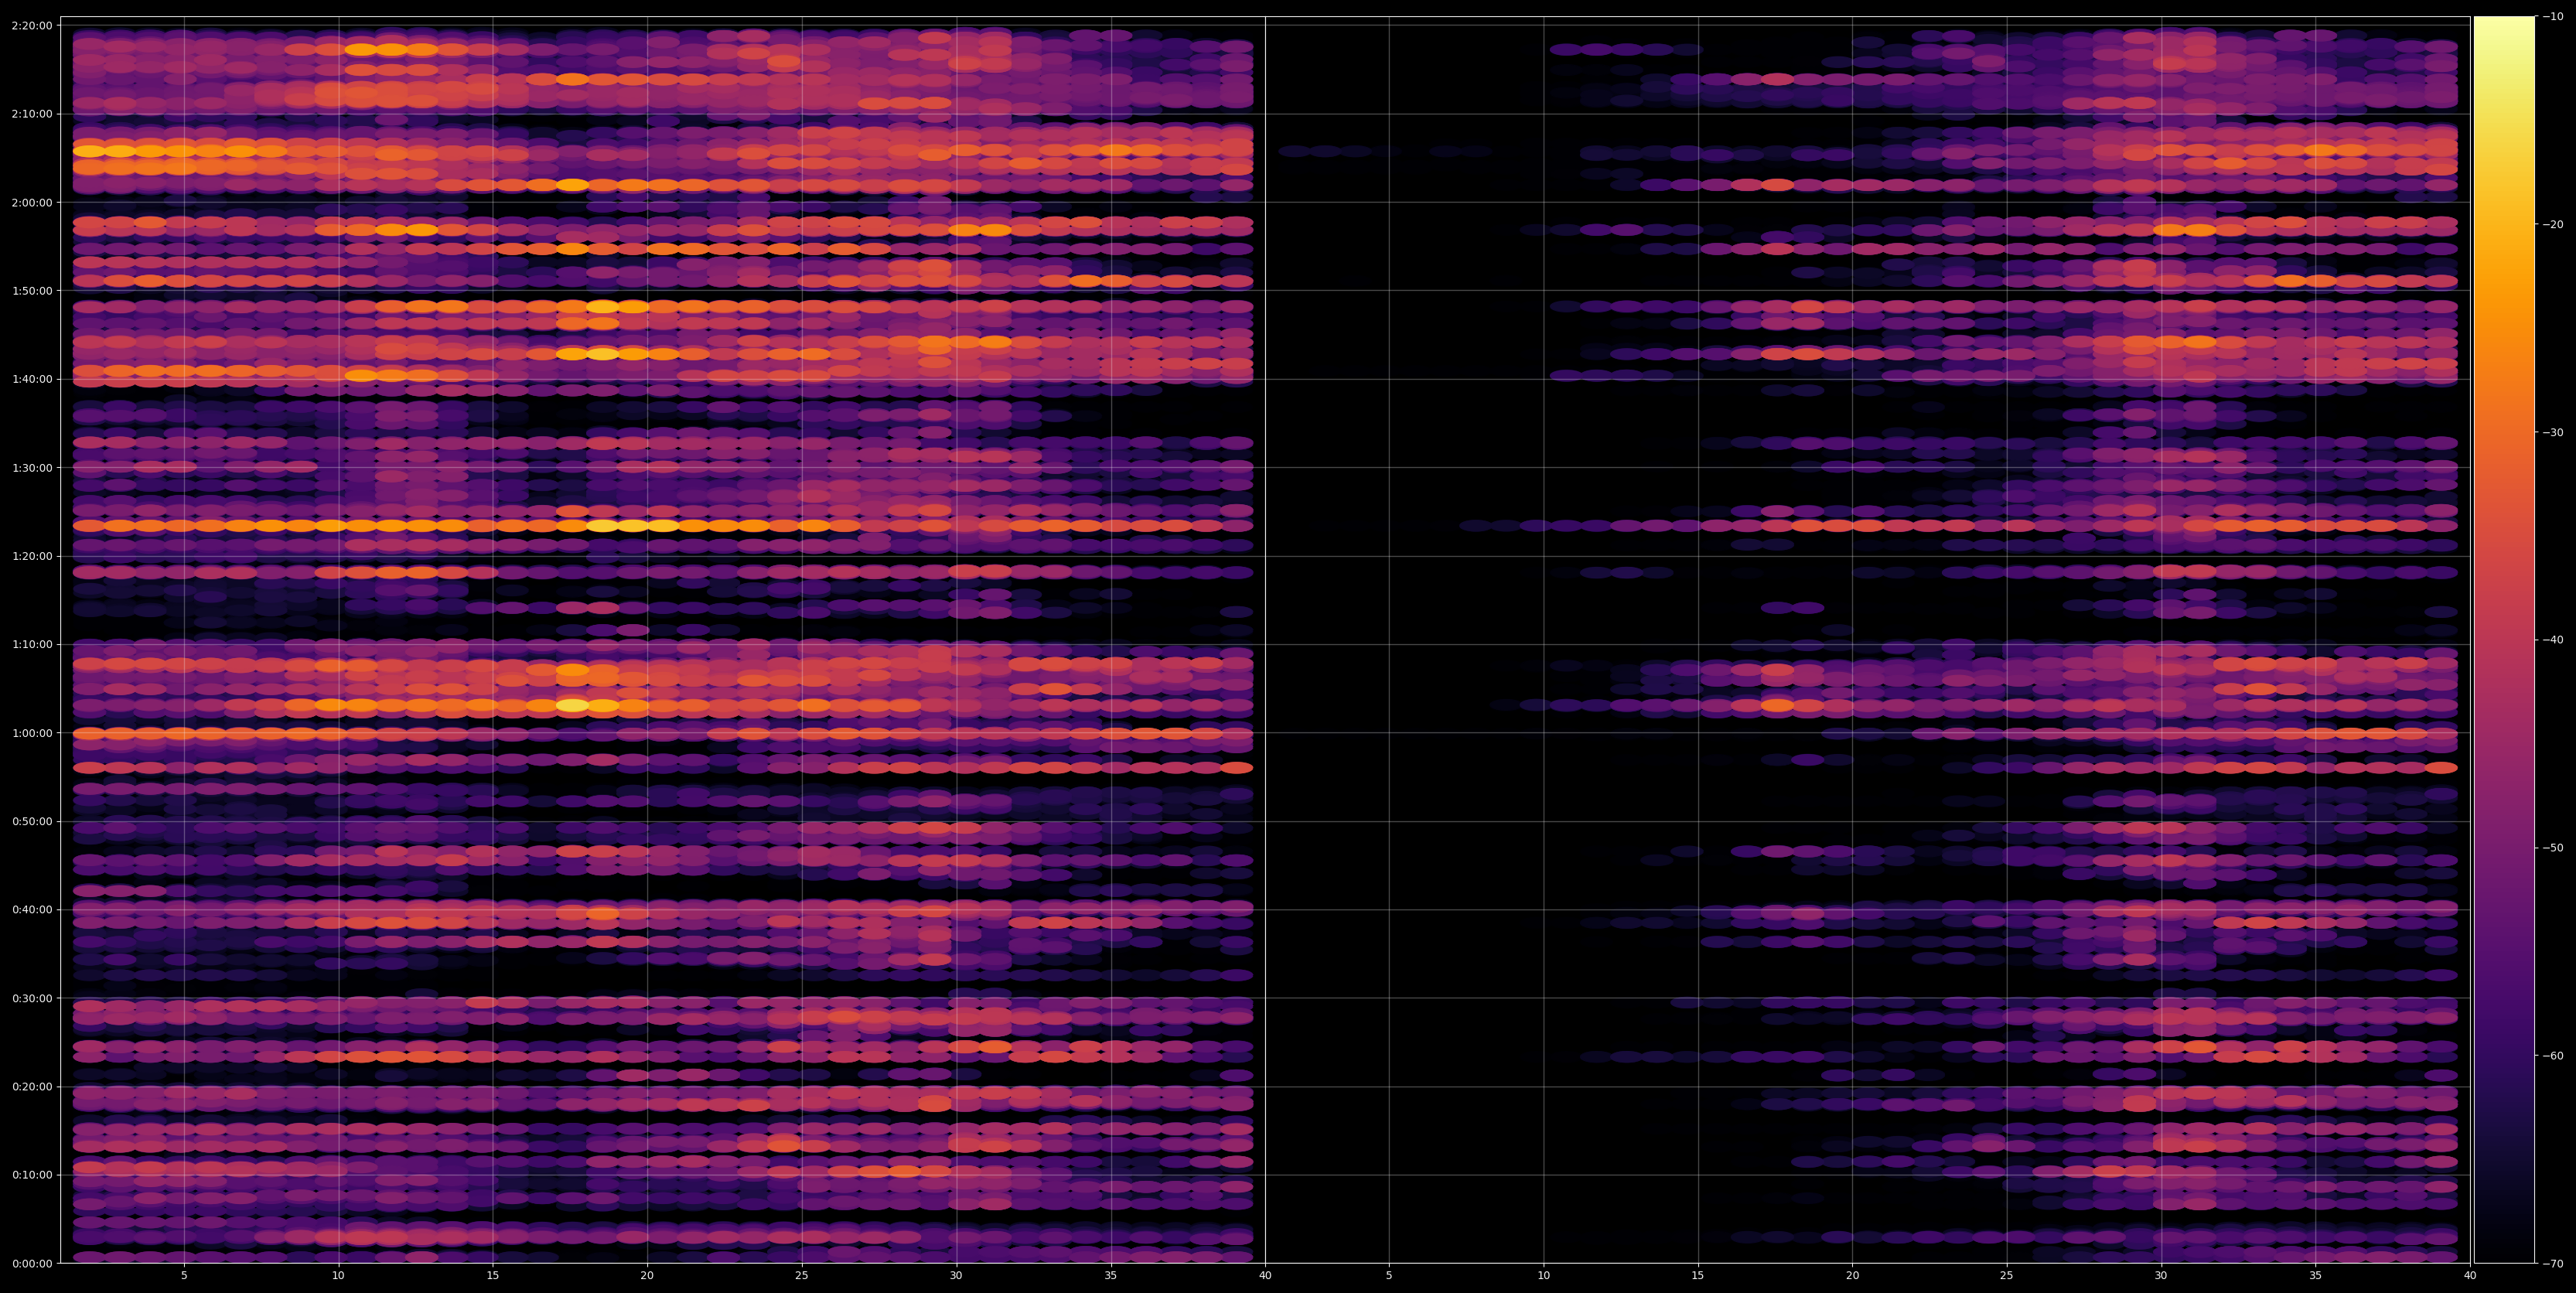The height and width of the screenshot is (1293, 2576).
Task: Click the 0:40:00 y-axis tick label
Action: pos(31,910)
